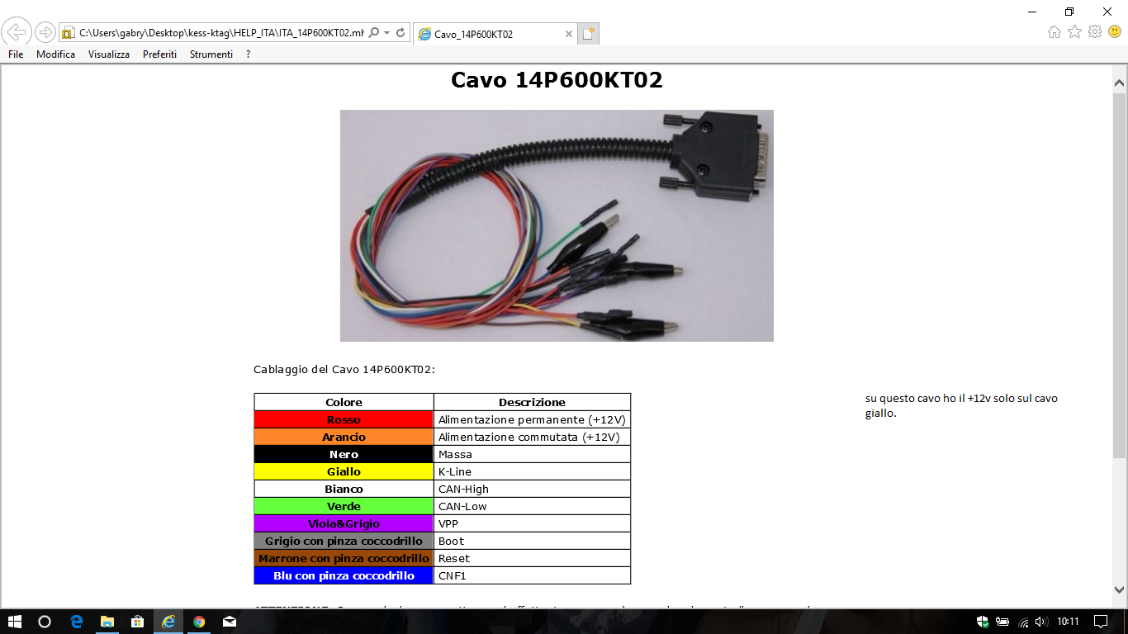Image resolution: width=1128 pixels, height=634 pixels.
Task: Open File Explorer from the taskbar
Action: coord(107,622)
